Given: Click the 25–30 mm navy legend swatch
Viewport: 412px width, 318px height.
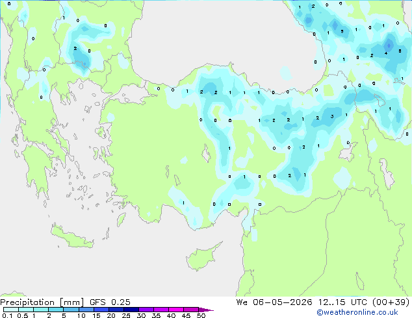Looking at the screenshot, I should click(131, 310).
